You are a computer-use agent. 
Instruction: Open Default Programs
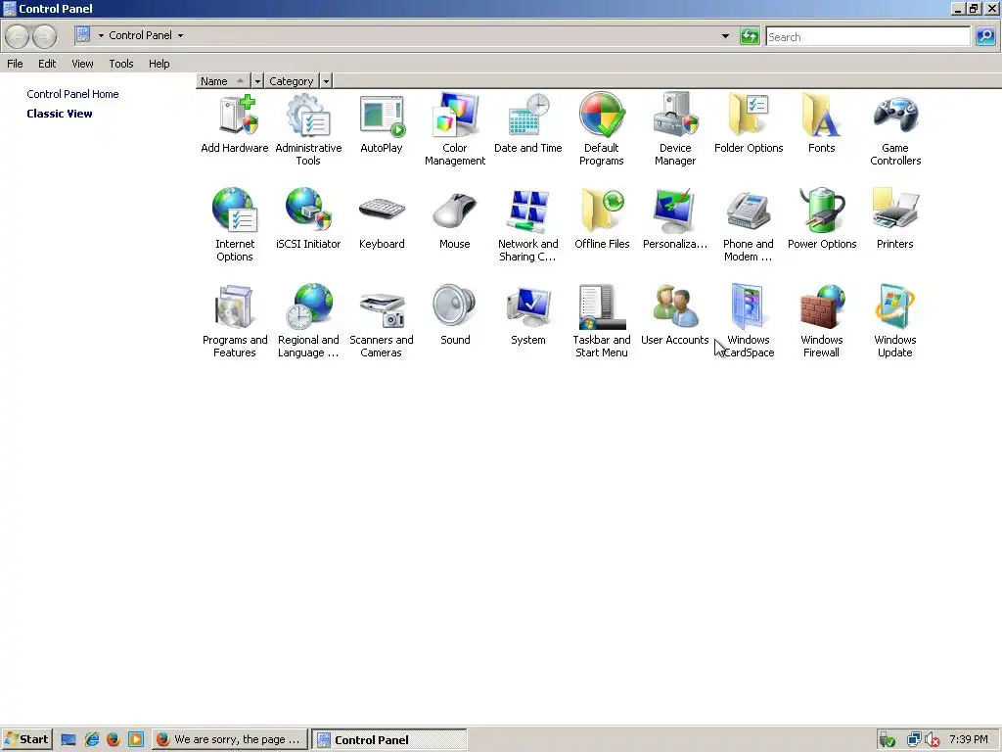click(x=602, y=130)
